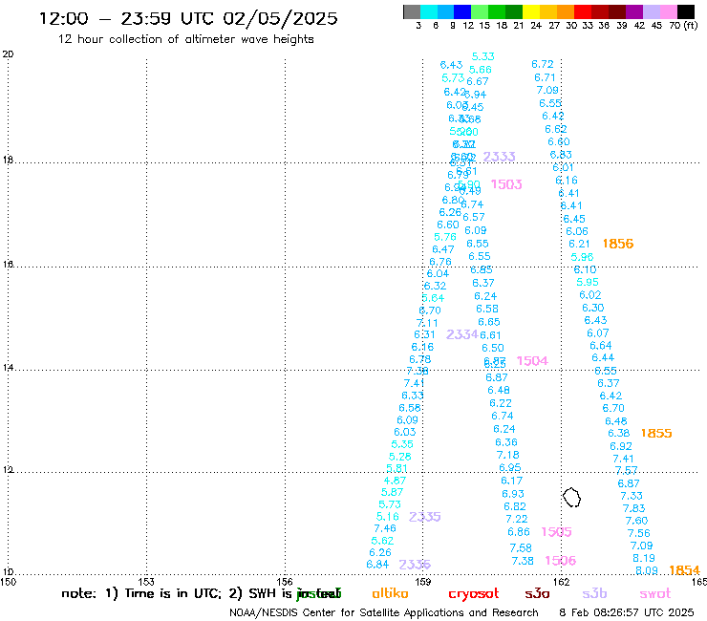Click the longitude axis label 156
Viewport: 707px width, 621px height.
pos(285,582)
